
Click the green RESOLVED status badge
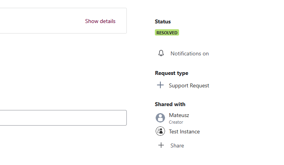[x=167, y=33]
